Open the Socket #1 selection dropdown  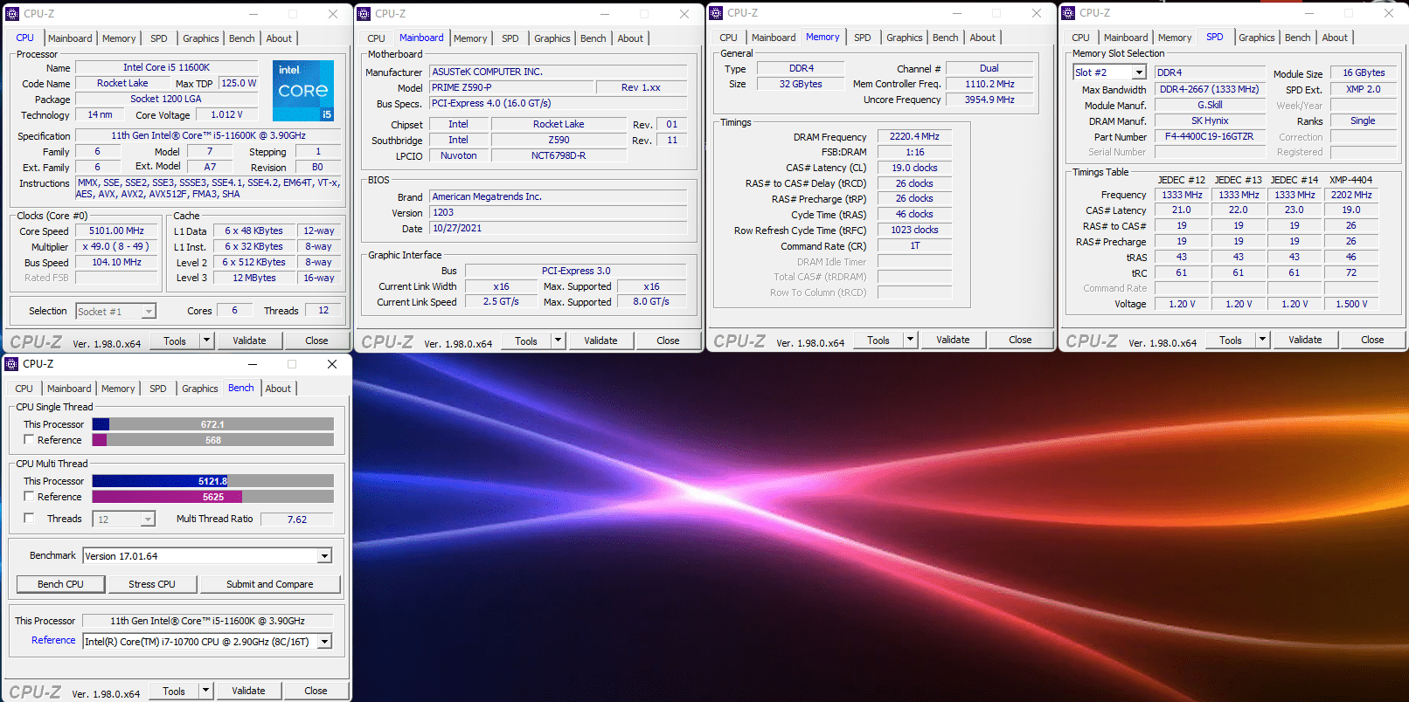coord(149,312)
